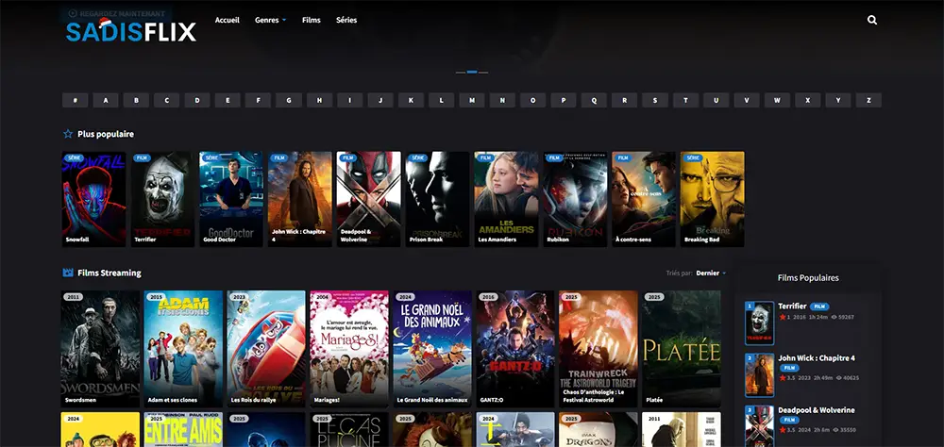Open the search magnifier icon
This screenshot has width=944, height=447.
tap(871, 20)
